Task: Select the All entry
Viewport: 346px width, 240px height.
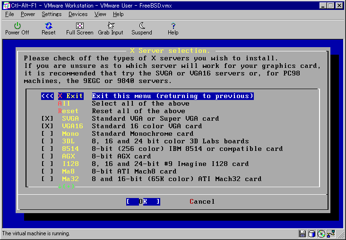Action: (x=64, y=103)
